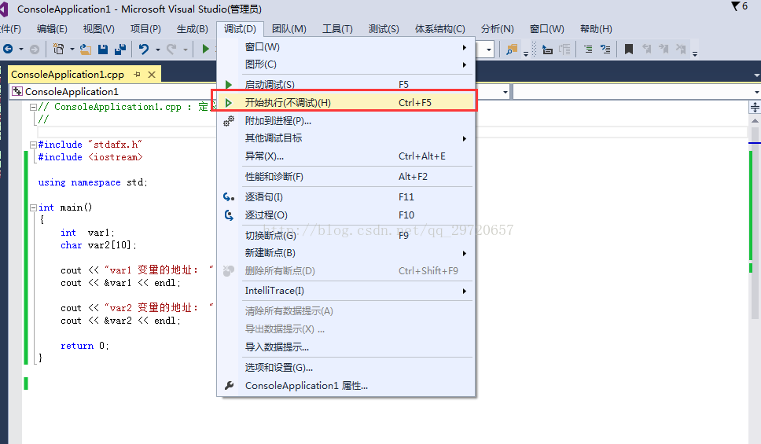Image resolution: width=761 pixels, height=444 pixels.
Task: Click the Undo arrow icon
Action: click(x=144, y=49)
